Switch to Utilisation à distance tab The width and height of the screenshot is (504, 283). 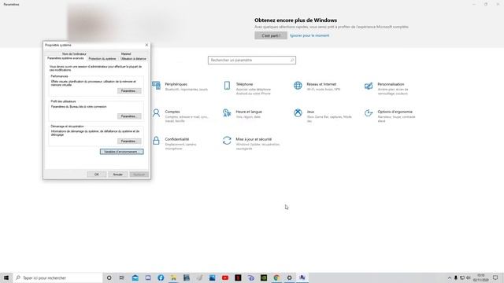(x=133, y=59)
